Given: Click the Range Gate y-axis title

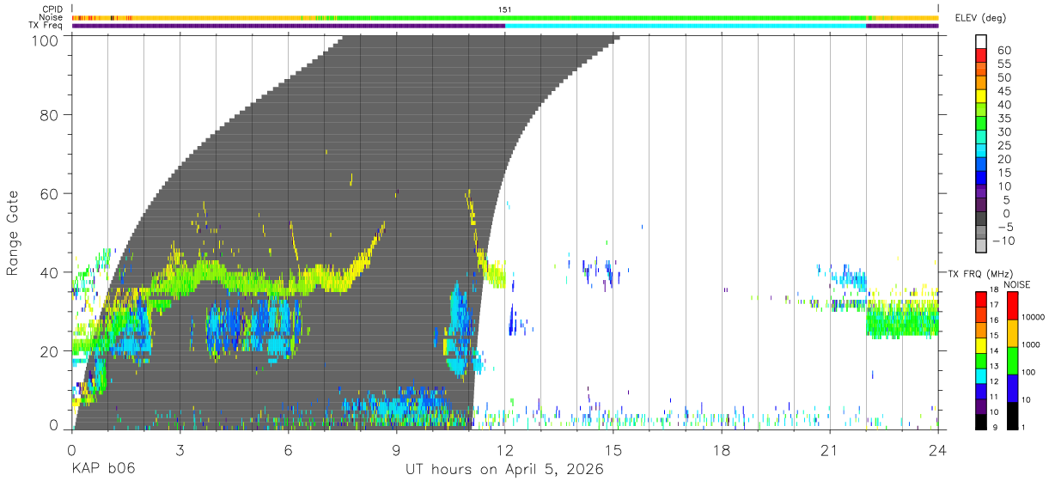Looking at the screenshot, I should tap(13, 233).
